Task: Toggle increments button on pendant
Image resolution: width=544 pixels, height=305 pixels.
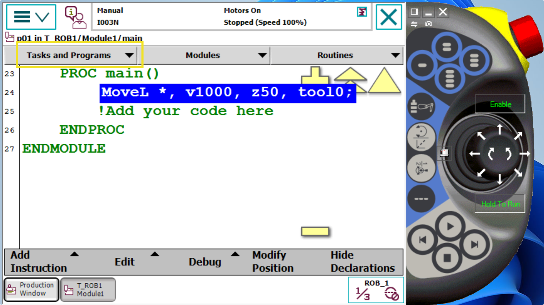Action: (421, 198)
